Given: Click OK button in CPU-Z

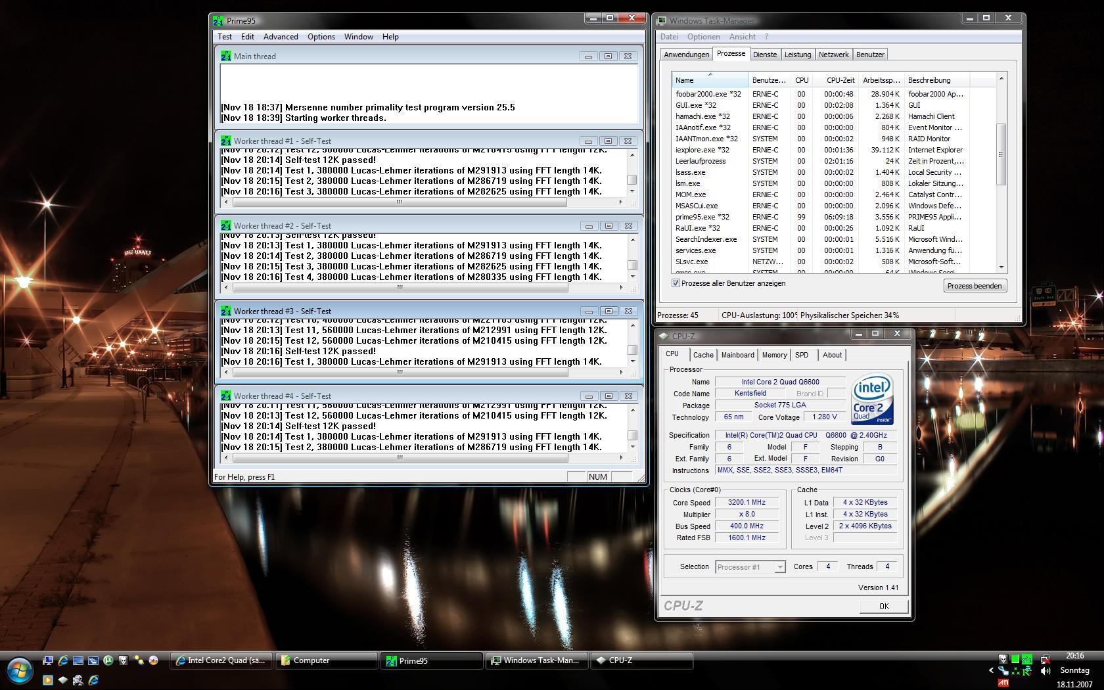Looking at the screenshot, I should 884,606.
